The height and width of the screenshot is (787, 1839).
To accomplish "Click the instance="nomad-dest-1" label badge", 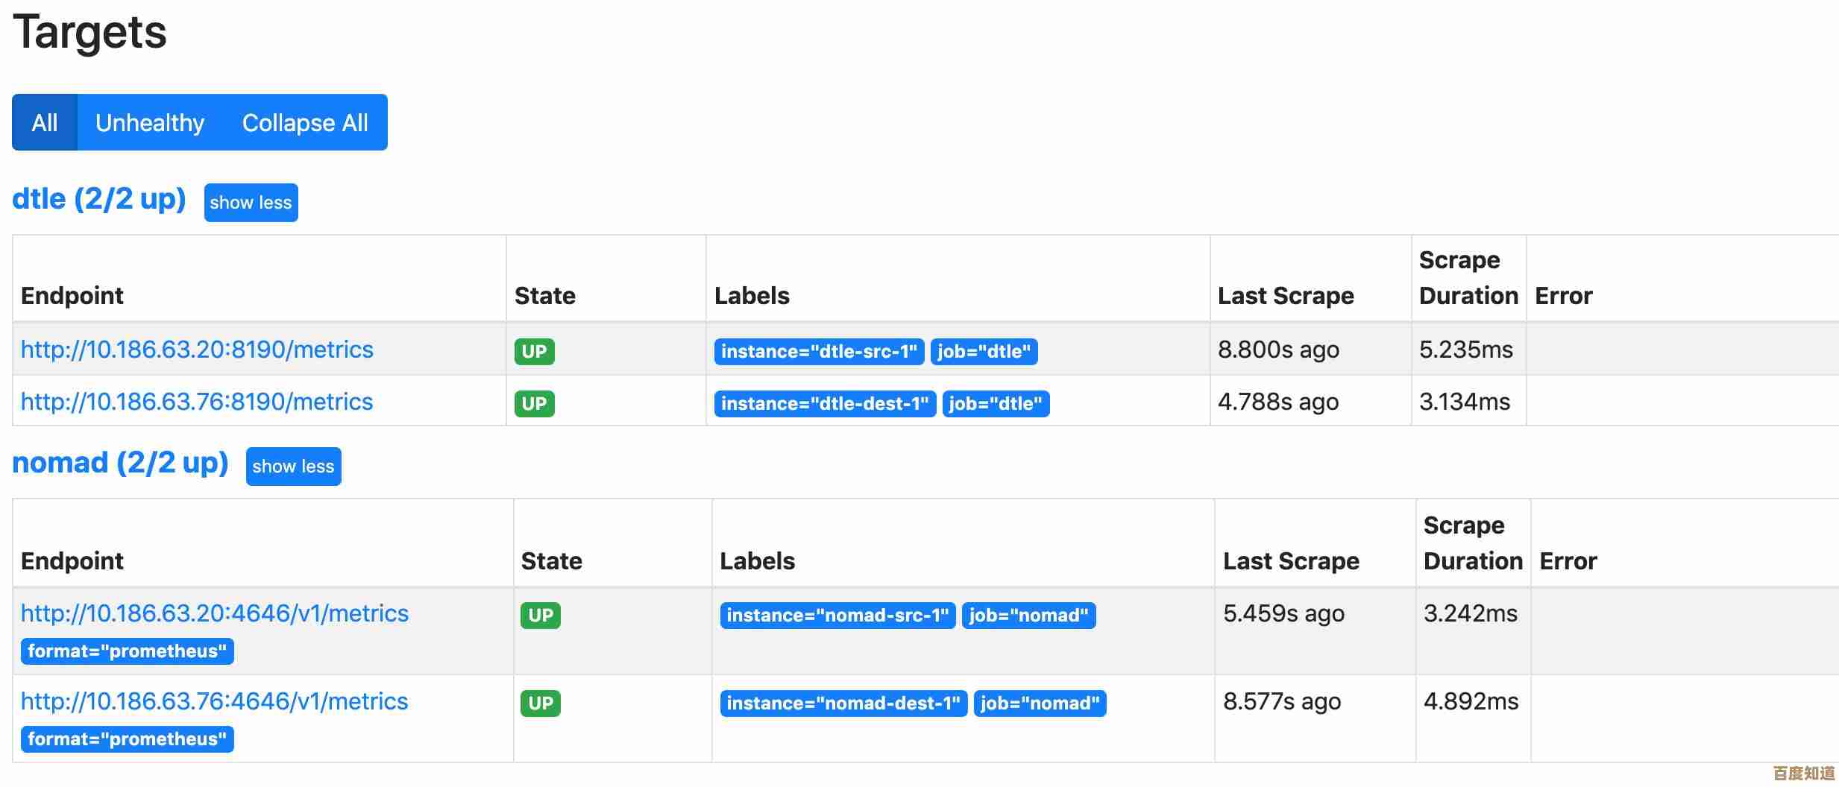I will coord(843,704).
